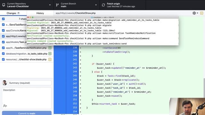Uncheck the to_tasks_table.php migration checkbox
205x115 pixels.
coord(3,54)
